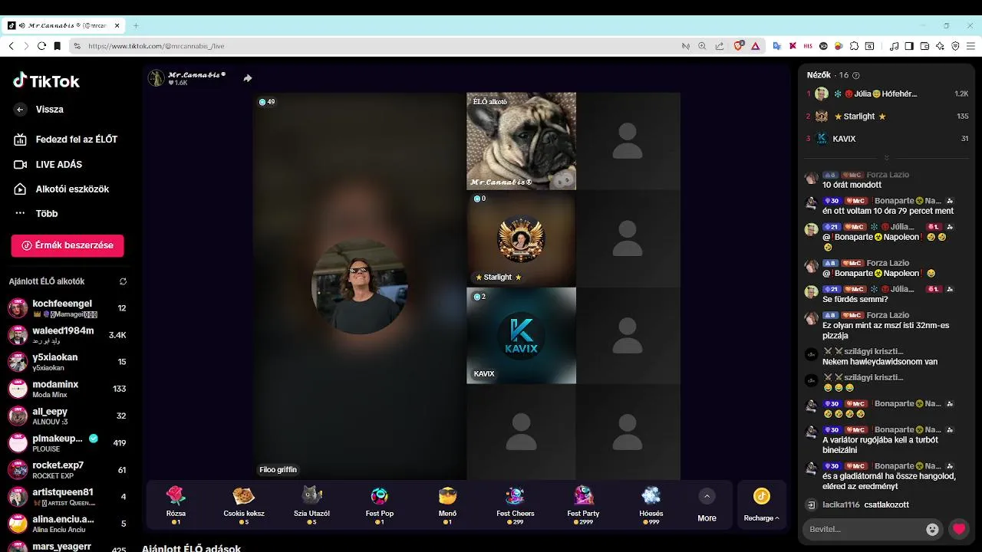The image size is (982, 552).
Task: Open y5xiaokan live channel
Action: pyautogui.click(x=68, y=362)
